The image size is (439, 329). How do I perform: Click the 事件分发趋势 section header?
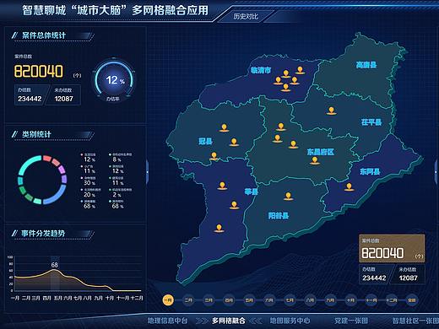[x=43, y=234]
